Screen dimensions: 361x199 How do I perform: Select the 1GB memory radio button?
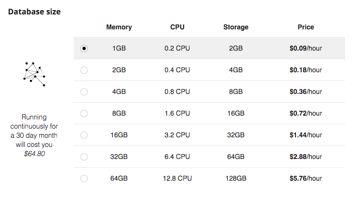pyautogui.click(x=84, y=48)
